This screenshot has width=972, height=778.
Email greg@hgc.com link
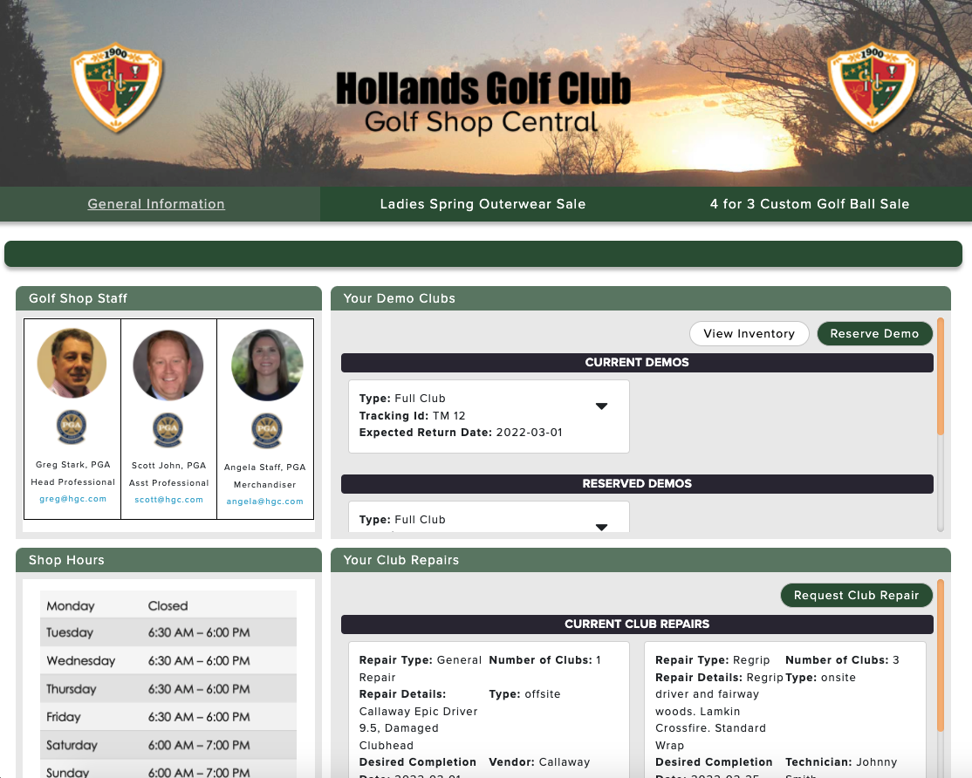pos(73,499)
